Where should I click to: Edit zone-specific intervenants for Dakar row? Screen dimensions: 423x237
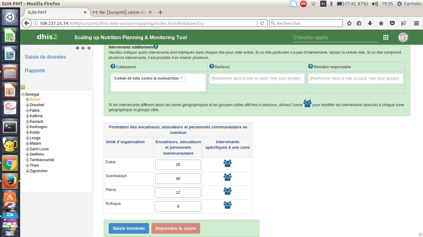tap(228, 163)
